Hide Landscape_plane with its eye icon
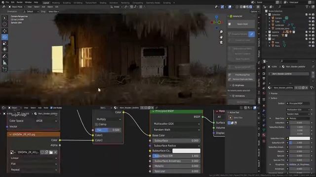Screen dimensions: 316x177 click(x=310, y=29)
